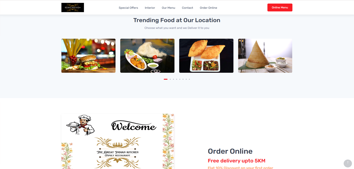Screen dimensions: 354x169
Task: Click the red Online Menu button
Action: (x=280, y=8)
